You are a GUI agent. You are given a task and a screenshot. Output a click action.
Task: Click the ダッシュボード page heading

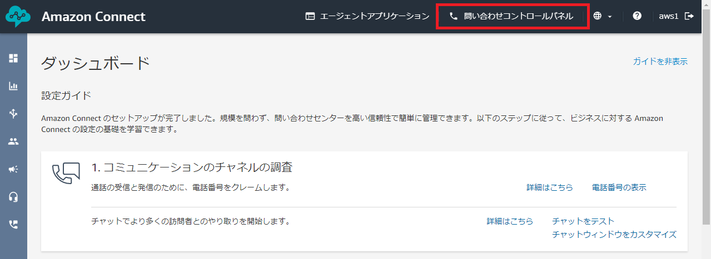coord(96,63)
